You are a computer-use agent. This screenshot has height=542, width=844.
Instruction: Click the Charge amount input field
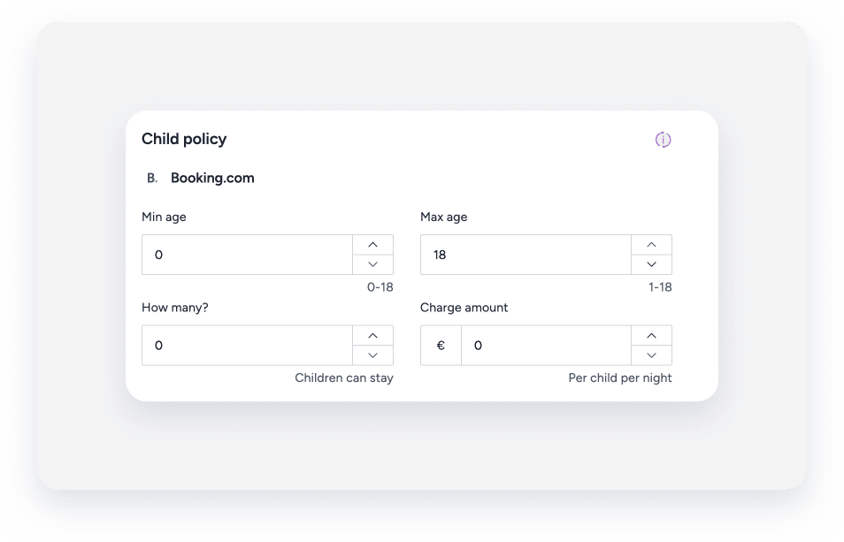(x=545, y=346)
